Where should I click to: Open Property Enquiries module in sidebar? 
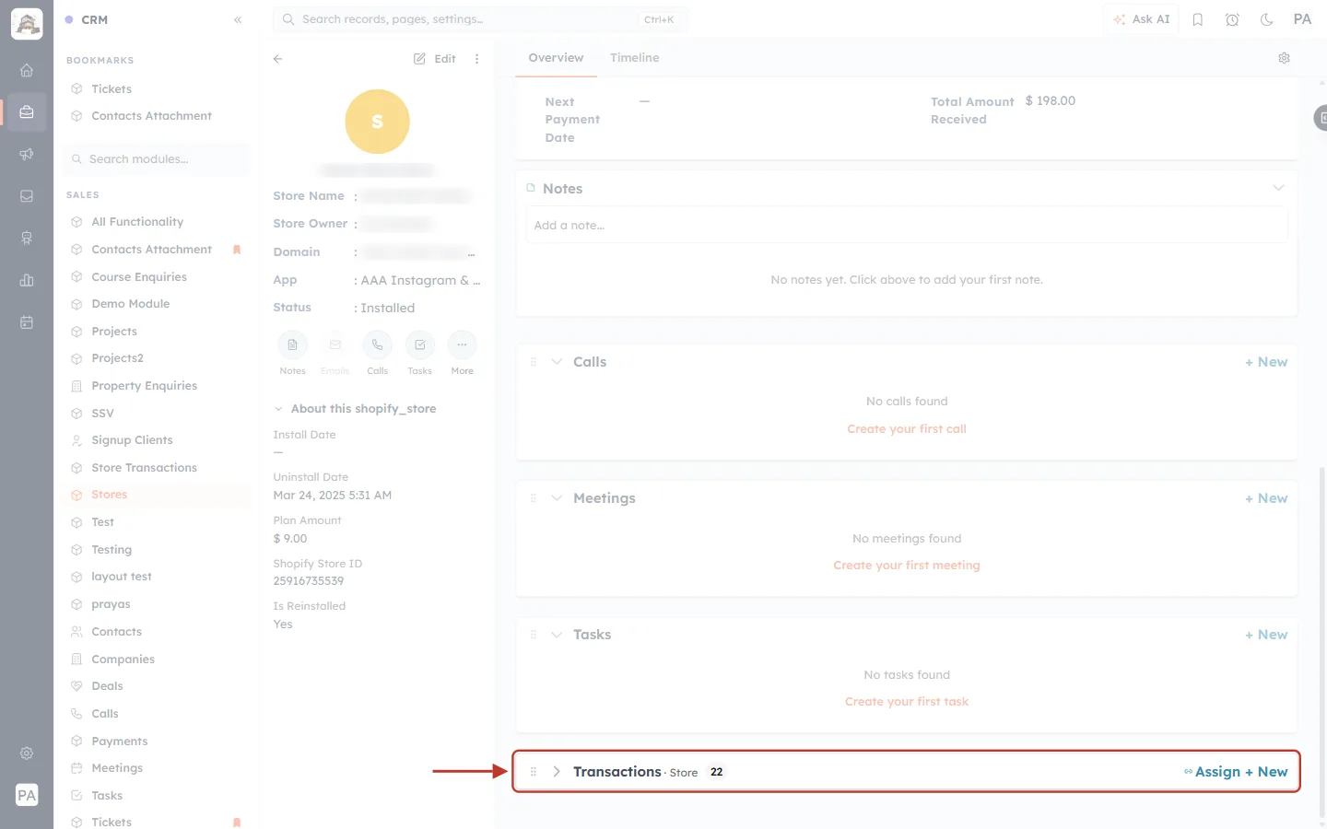[144, 386]
